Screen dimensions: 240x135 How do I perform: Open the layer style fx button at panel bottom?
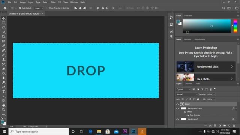pos(210,126)
